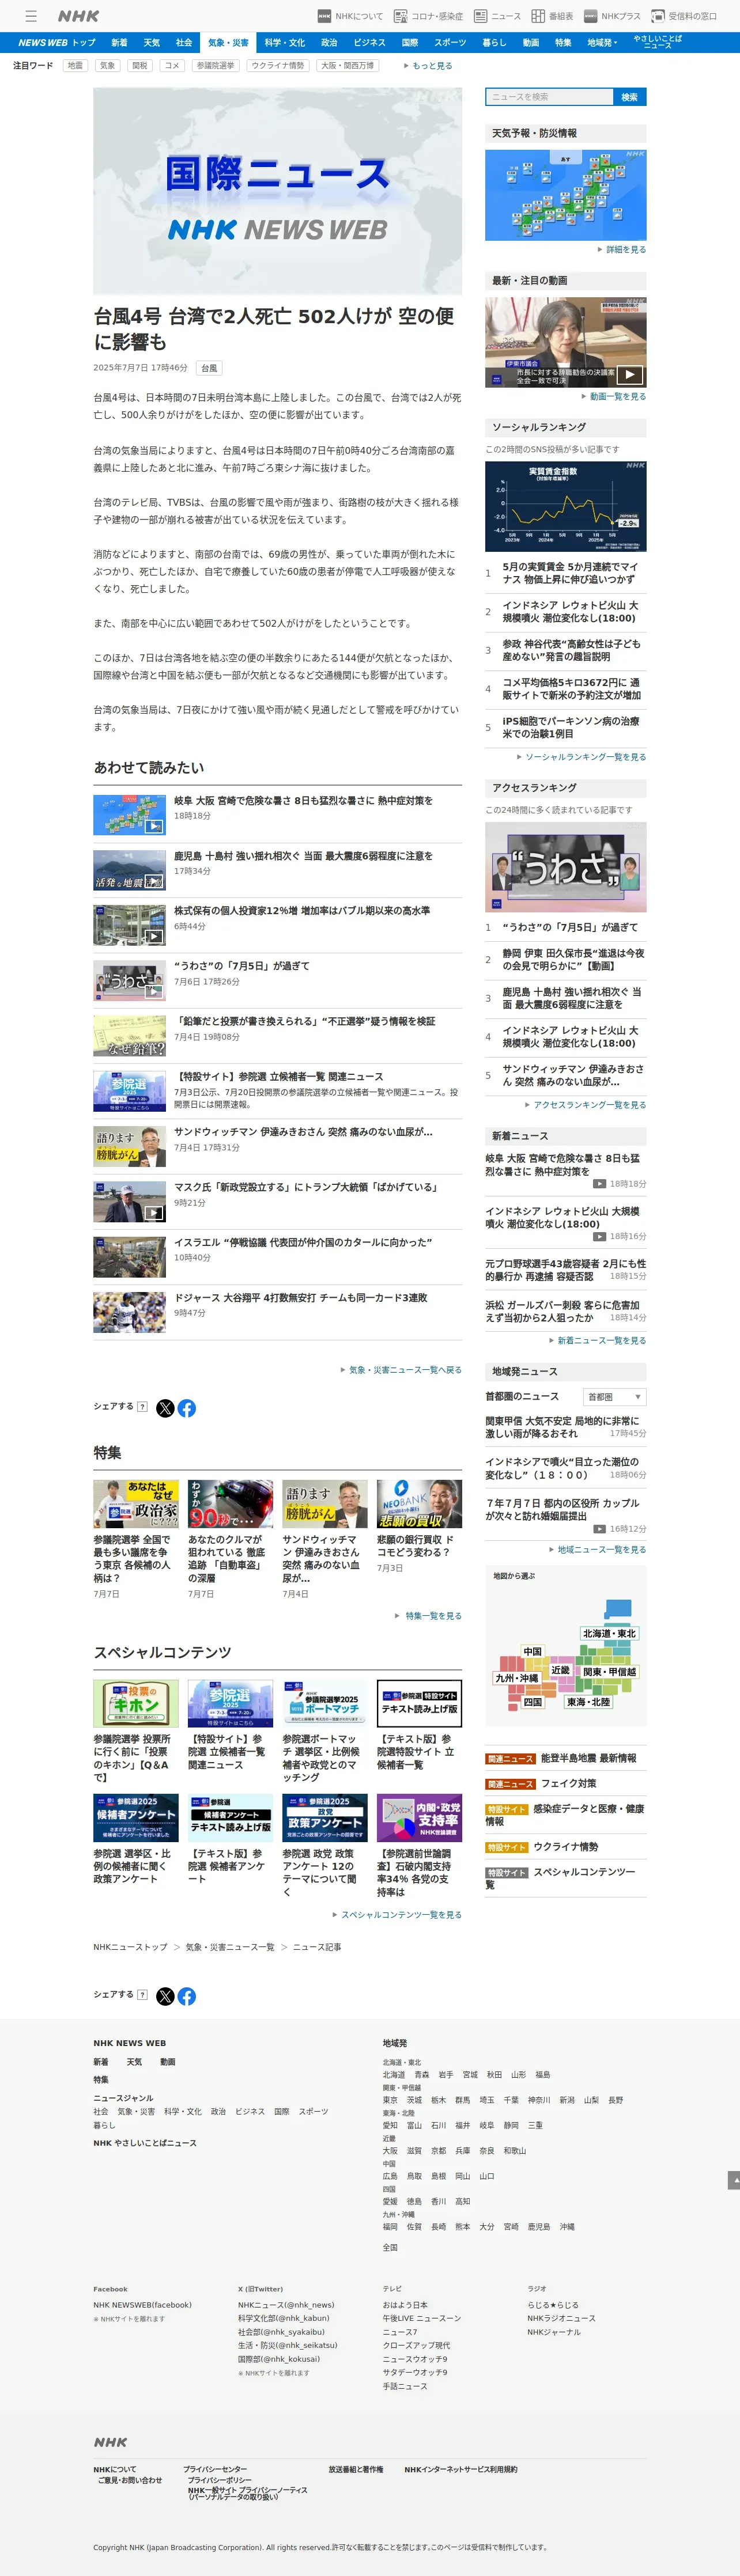The height and width of the screenshot is (2576, 740).
Task: Select the 国際 tab in the nav bar
Action: point(410,43)
